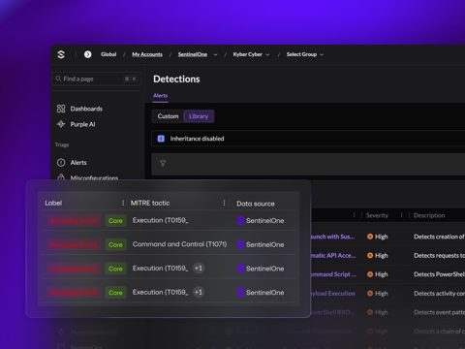Image resolution: width=465 pixels, height=349 pixels.
Task: Click the SentinelOne logo in top bar
Action: click(x=61, y=54)
